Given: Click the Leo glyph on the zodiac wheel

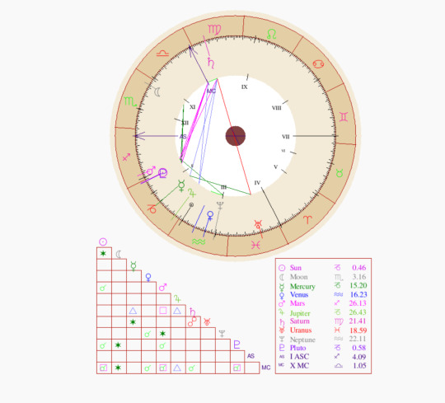Looking at the screenshot, I should 272,35.
